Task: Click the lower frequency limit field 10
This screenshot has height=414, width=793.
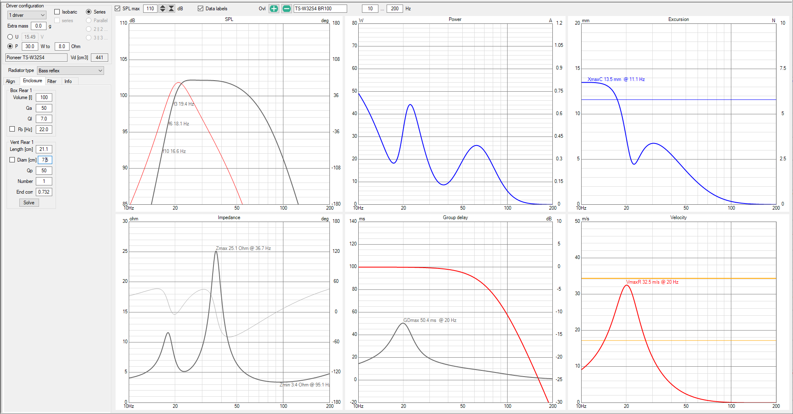Action: pos(370,9)
